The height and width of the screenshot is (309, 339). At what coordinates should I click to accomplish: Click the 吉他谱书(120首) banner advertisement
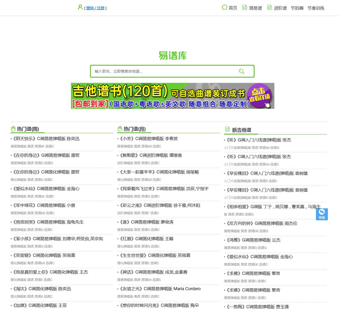(x=172, y=96)
